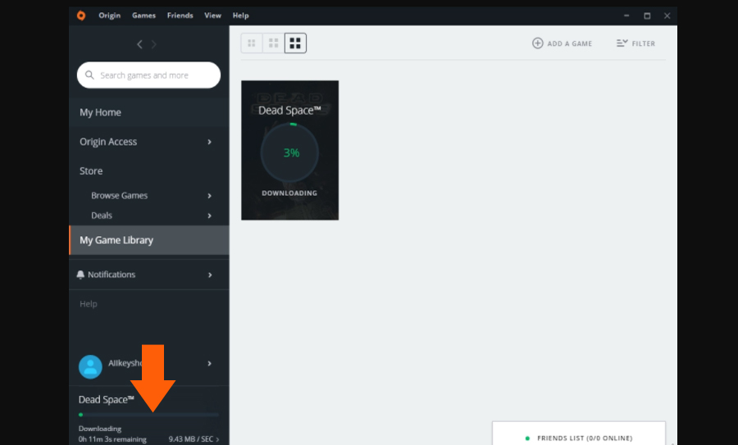Click the Origin logo icon
The width and height of the screenshot is (738, 445).
tap(80, 16)
